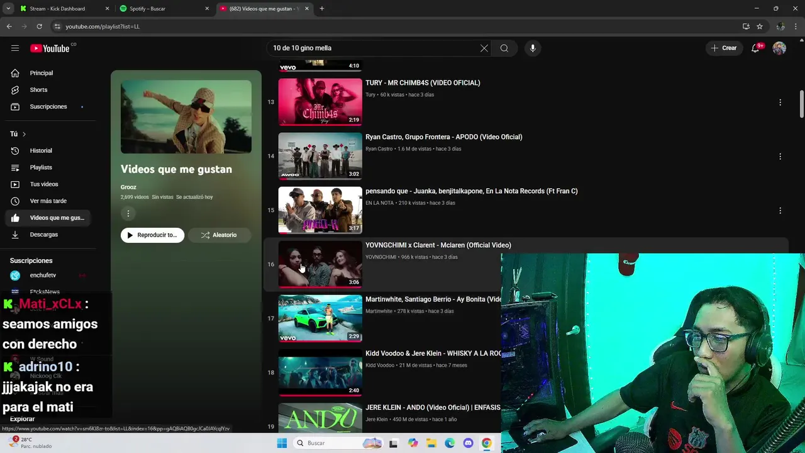805x453 pixels.
Task: Open Microsoft Edge from taskbar
Action: [x=450, y=443]
